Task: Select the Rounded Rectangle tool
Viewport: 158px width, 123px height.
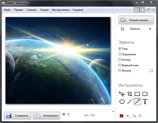Action: pos(145,94)
